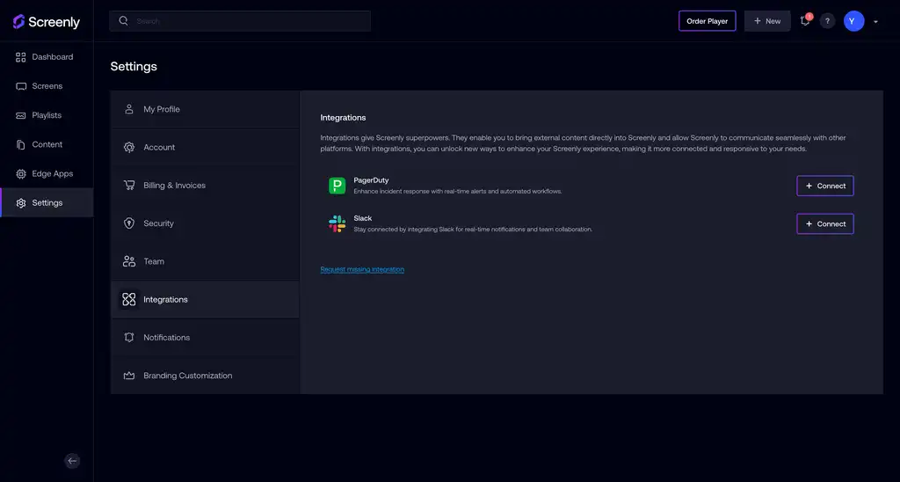Image resolution: width=900 pixels, height=482 pixels.
Task: Click the Account gear icon
Action: (x=129, y=147)
